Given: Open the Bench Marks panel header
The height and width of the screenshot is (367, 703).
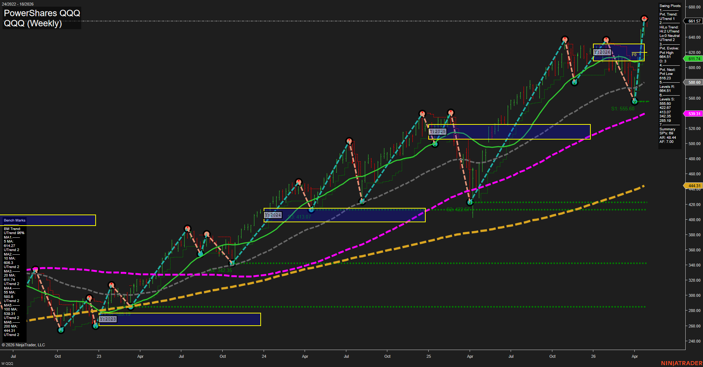Looking at the screenshot, I should point(14,220).
